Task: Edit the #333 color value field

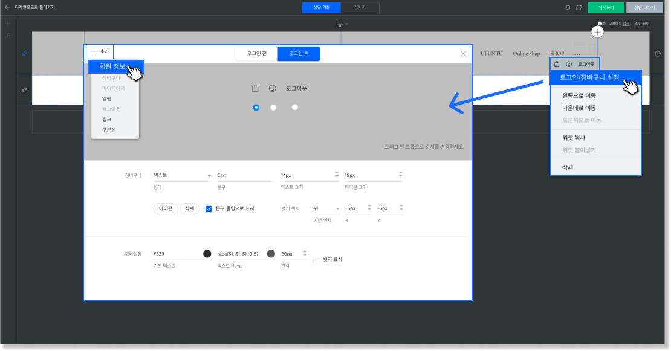Action: (177, 254)
